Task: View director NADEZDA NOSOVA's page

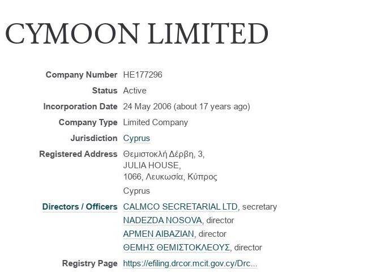Action: pos(163,220)
